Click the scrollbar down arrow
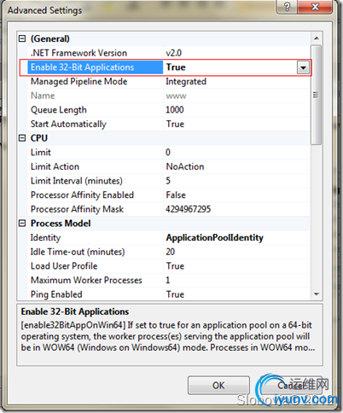Screen dimensions: 343x413 point(317,294)
